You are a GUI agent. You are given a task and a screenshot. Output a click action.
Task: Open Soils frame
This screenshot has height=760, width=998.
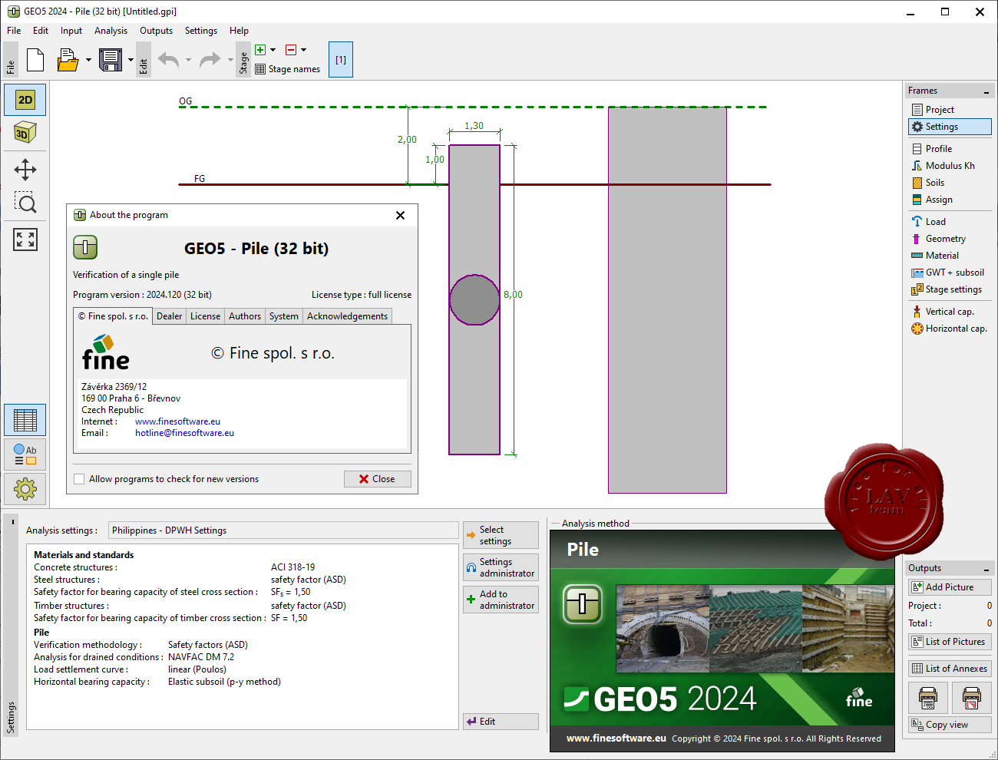point(950,183)
